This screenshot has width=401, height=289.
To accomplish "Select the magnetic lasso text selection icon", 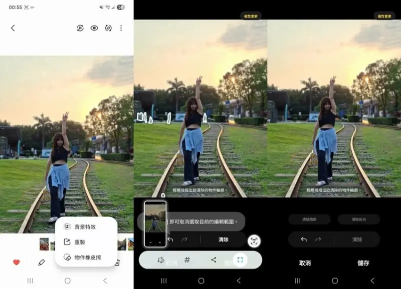I will [254, 240].
